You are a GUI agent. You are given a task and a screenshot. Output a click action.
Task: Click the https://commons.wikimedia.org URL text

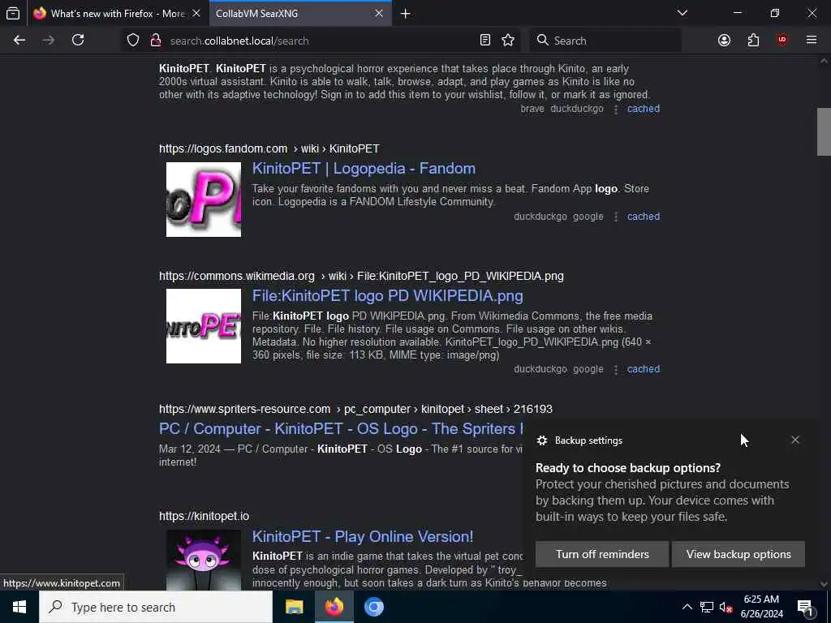[x=237, y=276]
